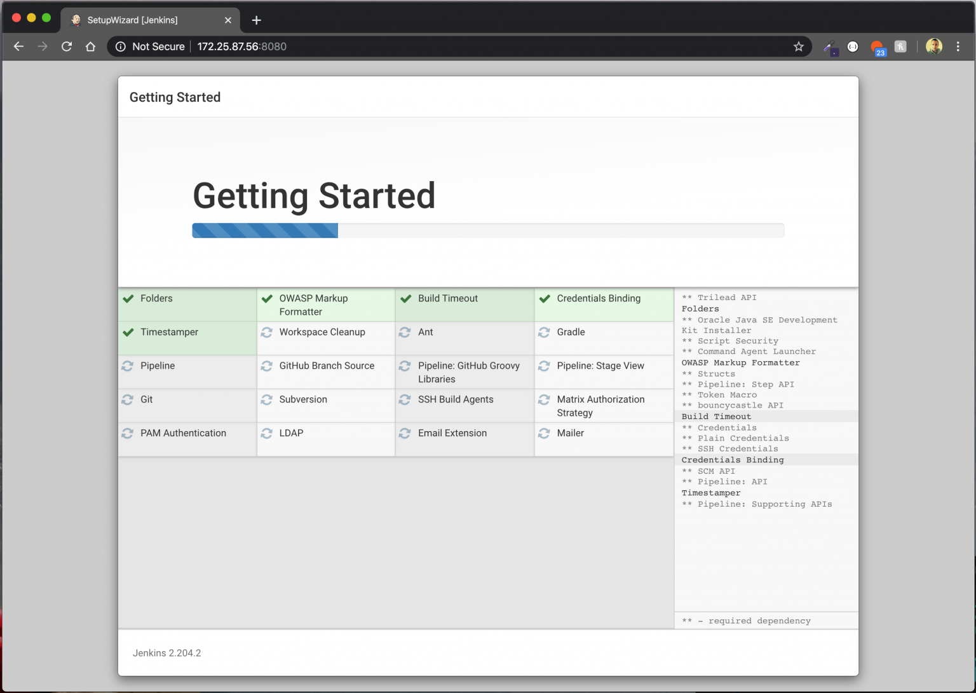Click the Mailer plugin label
This screenshot has width=976, height=693.
pyautogui.click(x=570, y=433)
